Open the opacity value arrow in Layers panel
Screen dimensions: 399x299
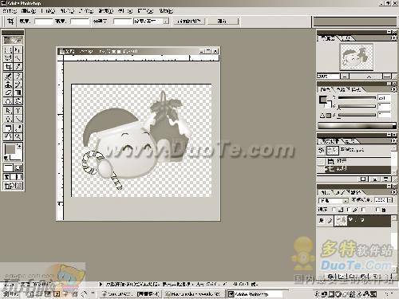click(x=390, y=200)
